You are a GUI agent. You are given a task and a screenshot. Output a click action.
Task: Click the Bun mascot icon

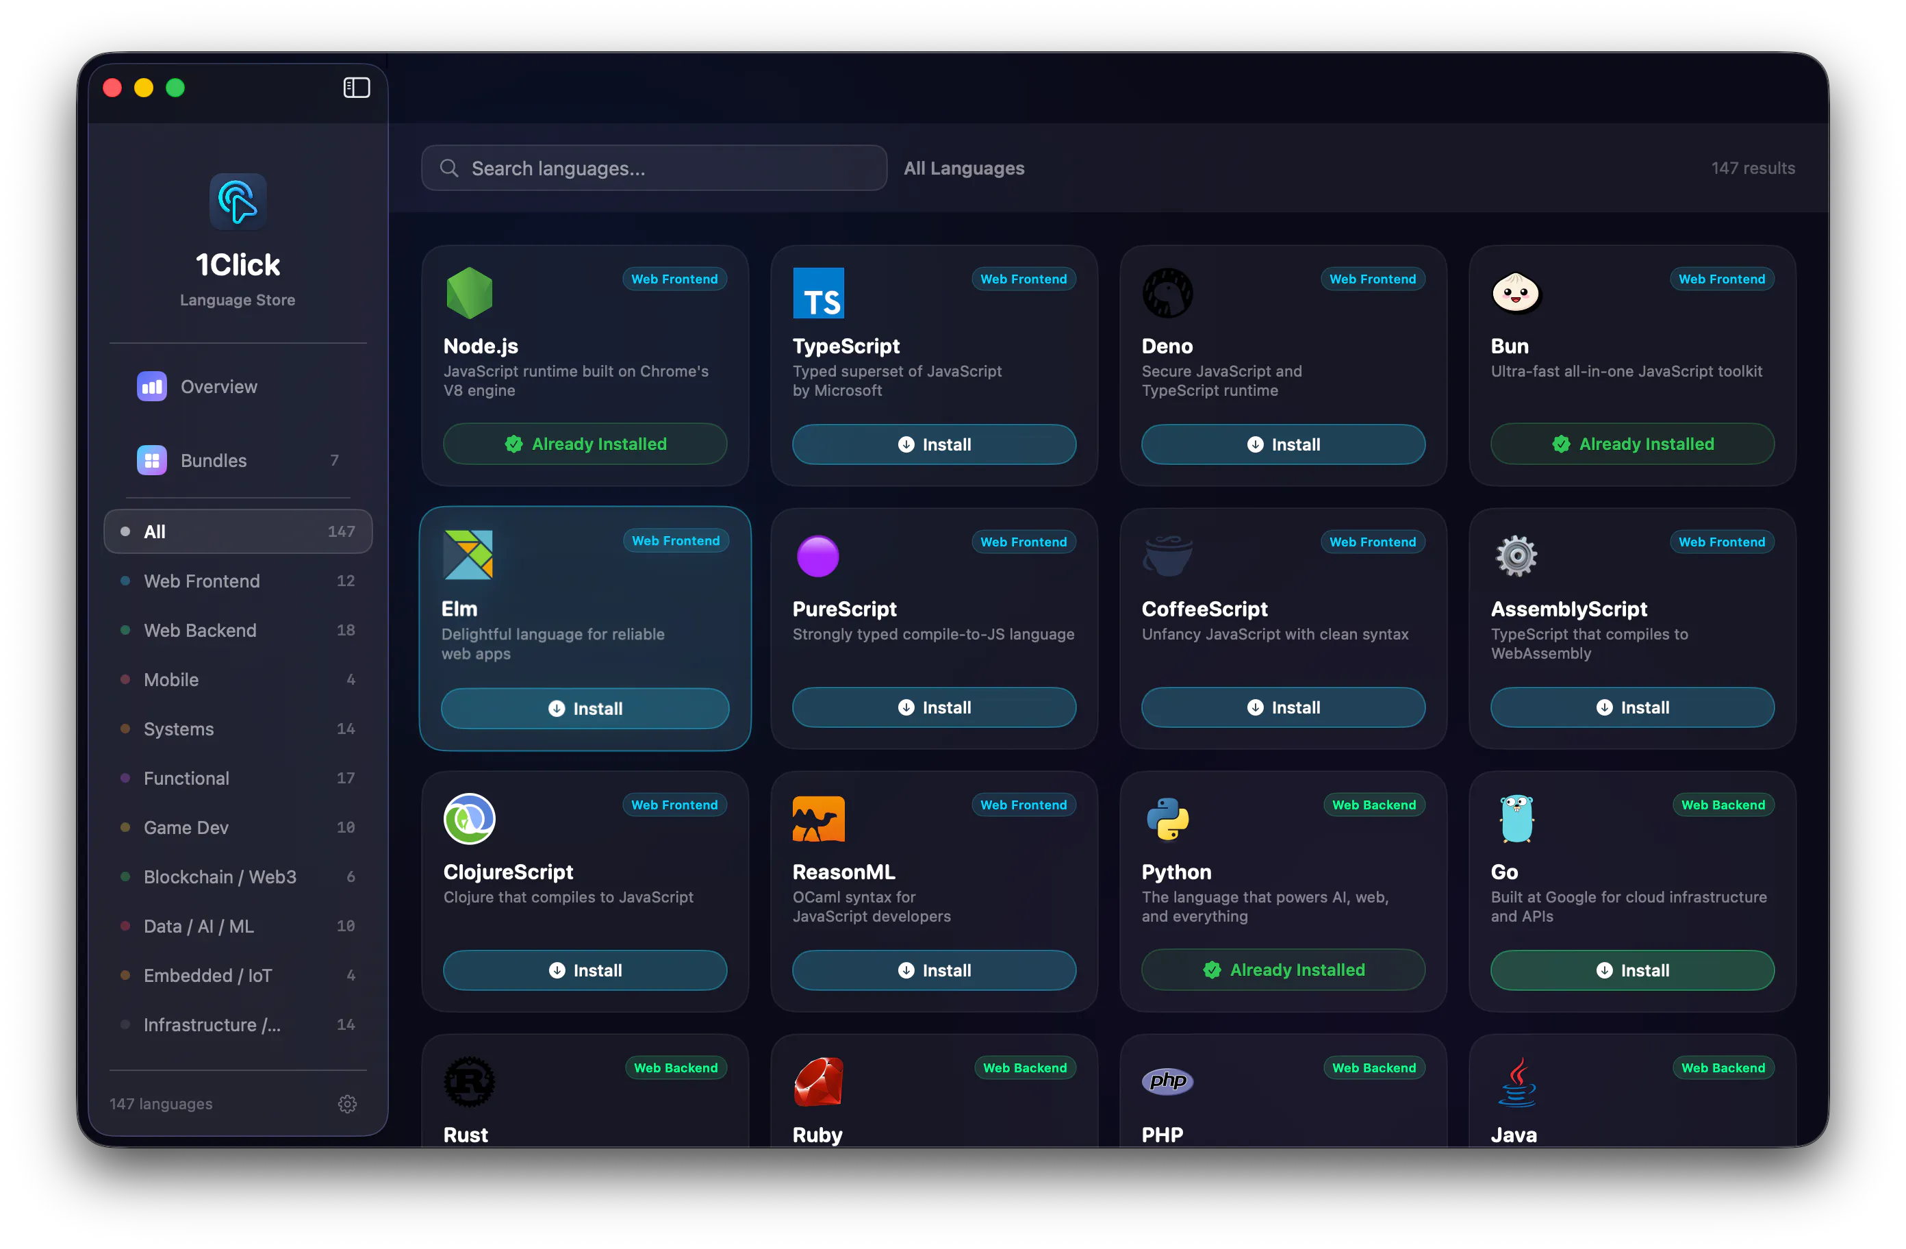[x=1515, y=292]
